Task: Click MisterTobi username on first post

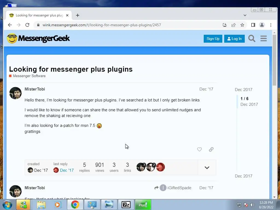Action: [x=35, y=89]
